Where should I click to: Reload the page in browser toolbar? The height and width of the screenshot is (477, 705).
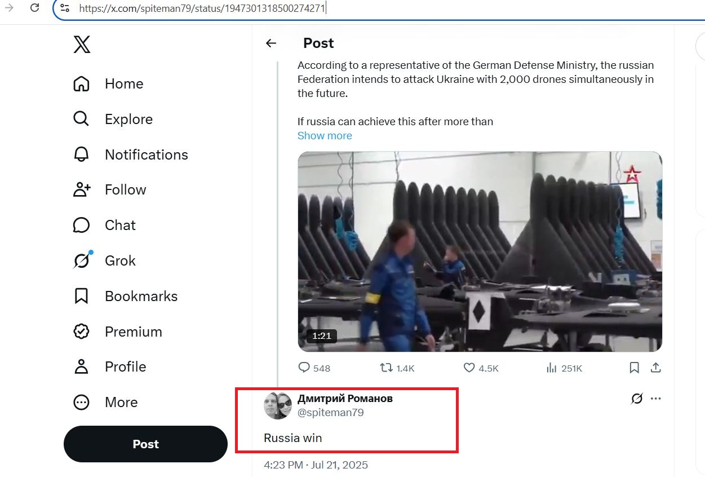click(x=34, y=8)
